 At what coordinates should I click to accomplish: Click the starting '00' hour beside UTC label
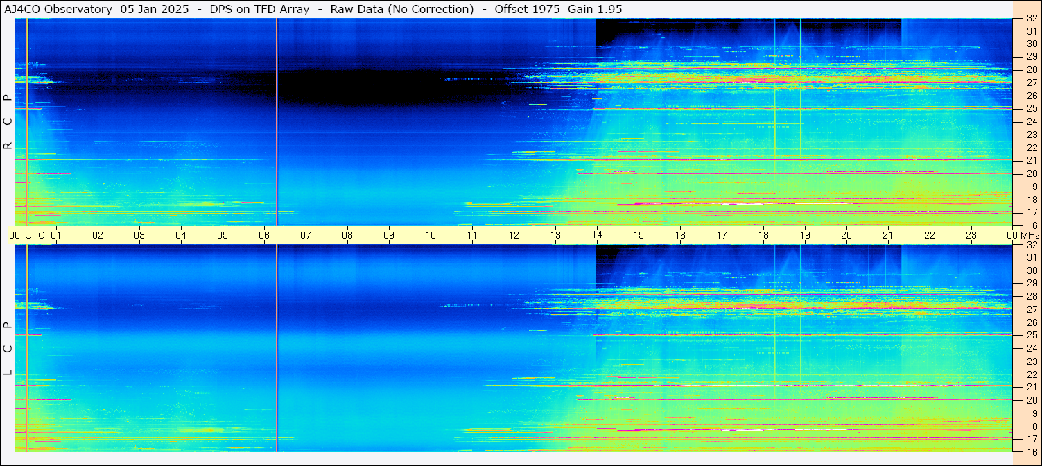(x=15, y=235)
